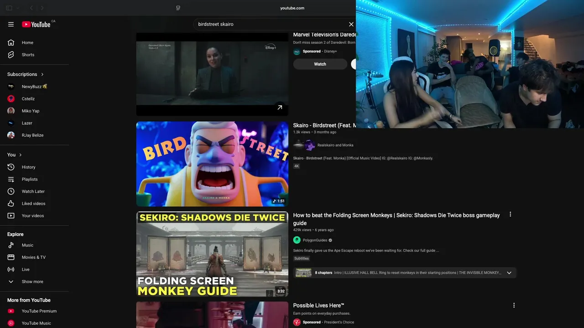Click the Disney+ sponsor avatar
The image size is (584, 328).
tap(297, 51)
